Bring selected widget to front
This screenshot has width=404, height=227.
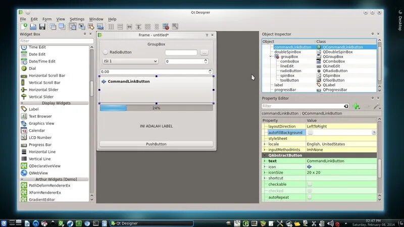[62, 26]
